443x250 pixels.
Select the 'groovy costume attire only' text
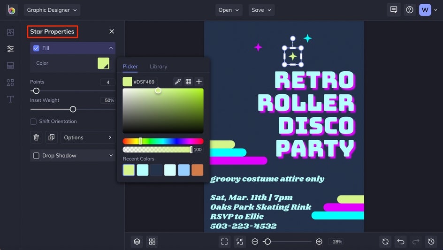(267, 179)
